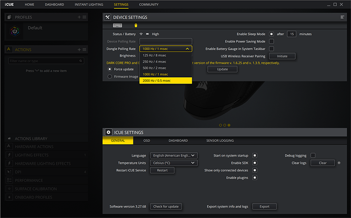Click the first mouse image carousel dot
This screenshot has width=351, height=218.
coord(220,125)
